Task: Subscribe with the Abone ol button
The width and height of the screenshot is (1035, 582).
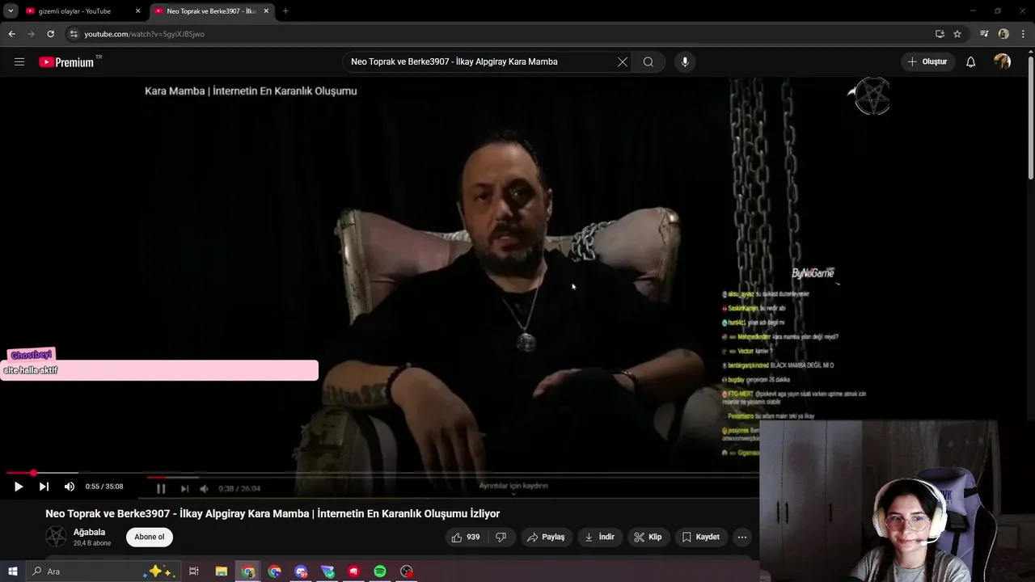Action: [x=149, y=537]
